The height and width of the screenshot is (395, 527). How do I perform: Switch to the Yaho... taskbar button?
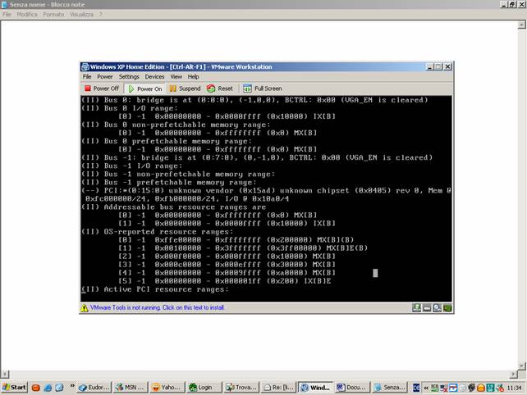(167, 388)
